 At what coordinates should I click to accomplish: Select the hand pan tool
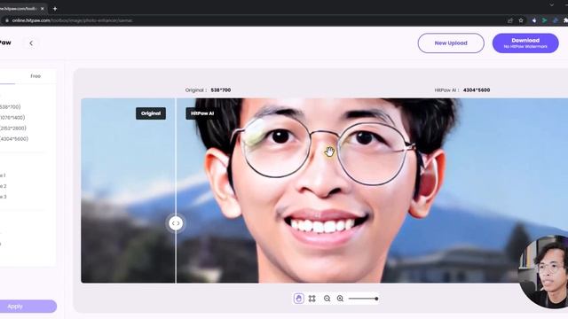tap(298, 299)
